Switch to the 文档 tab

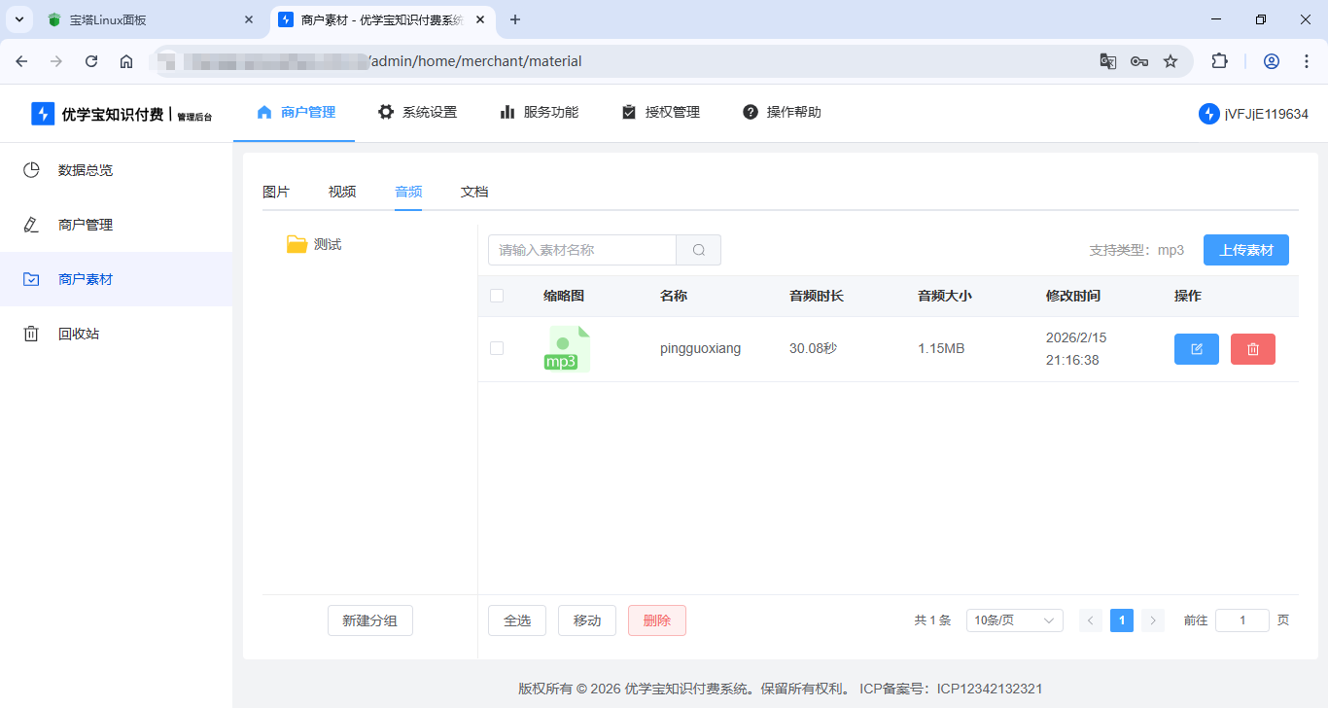click(474, 192)
